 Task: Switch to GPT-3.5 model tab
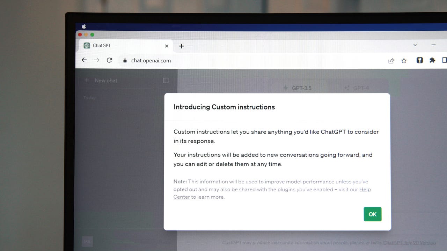point(298,88)
